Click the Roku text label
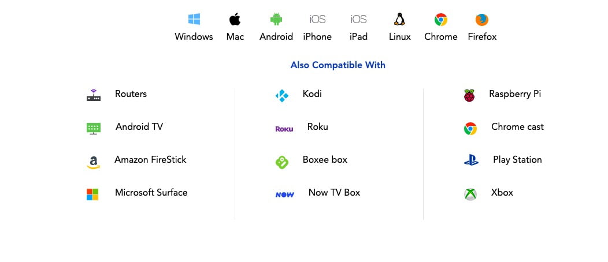This screenshot has height=262, width=608. pos(317,127)
